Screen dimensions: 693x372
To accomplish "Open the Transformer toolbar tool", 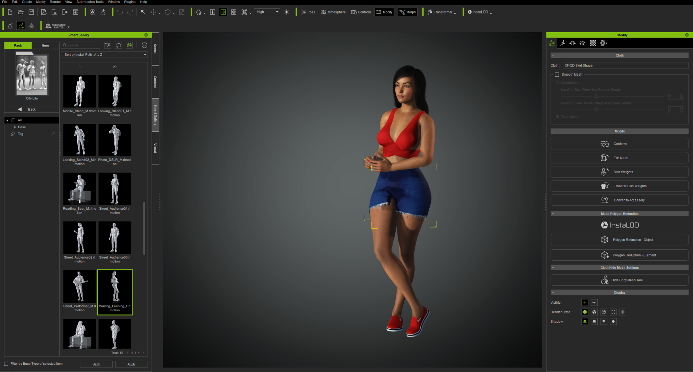I will tap(440, 12).
